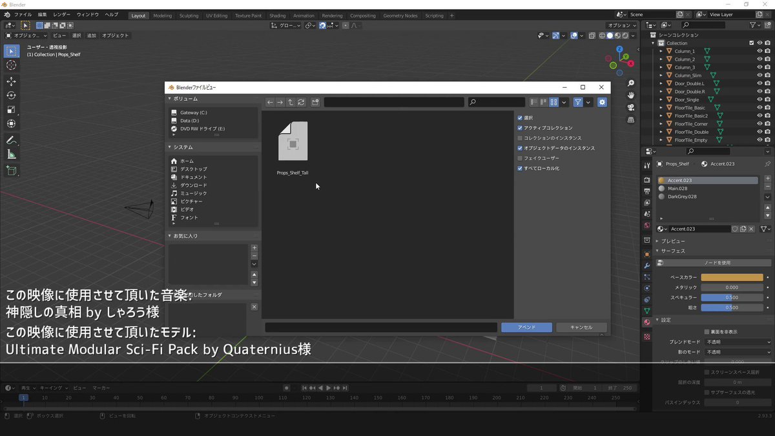The width and height of the screenshot is (775, 436).
Task: Select the Add Cube tool
Action: pos(11,171)
